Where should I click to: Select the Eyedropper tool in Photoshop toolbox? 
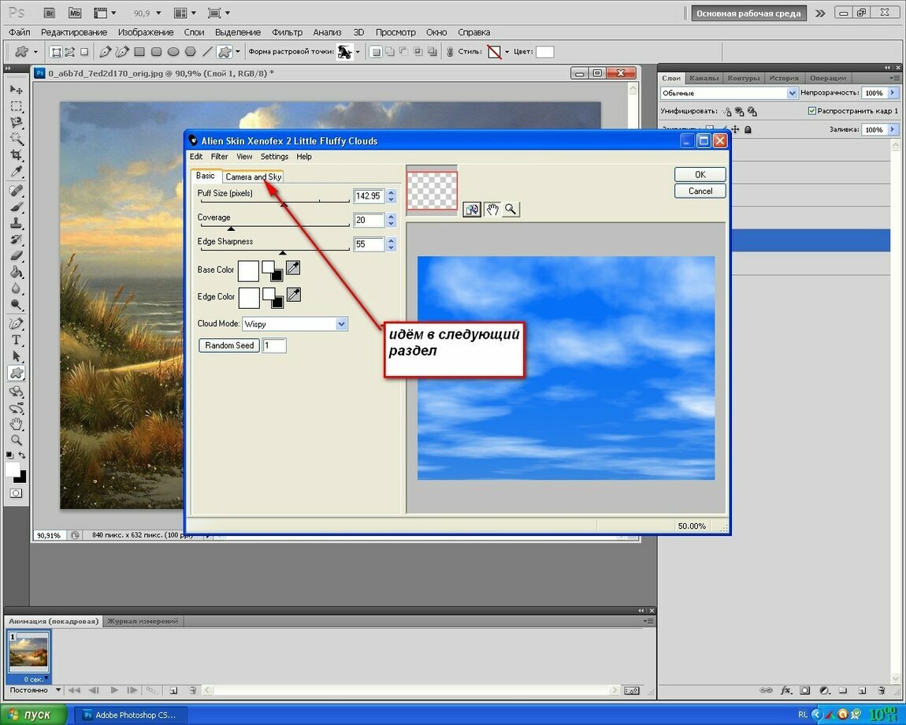17,171
